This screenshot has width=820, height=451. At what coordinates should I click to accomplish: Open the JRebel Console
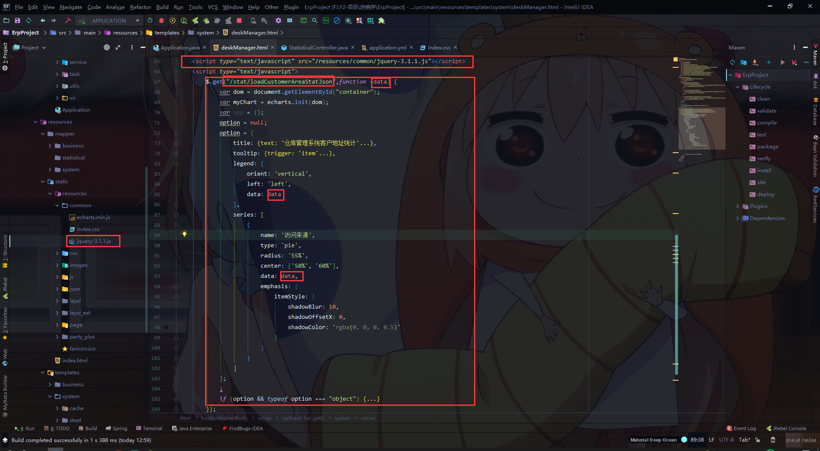(786, 428)
